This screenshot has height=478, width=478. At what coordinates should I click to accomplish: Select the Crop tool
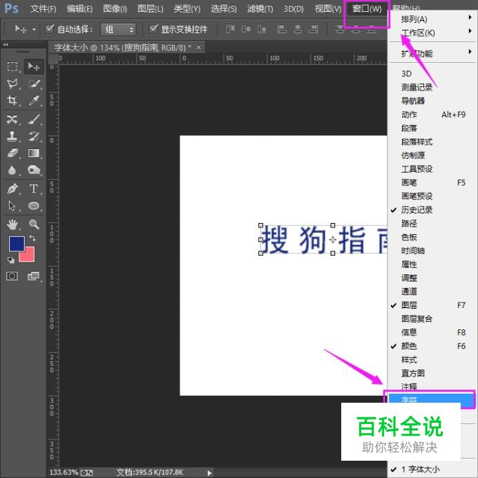pyautogui.click(x=12, y=100)
